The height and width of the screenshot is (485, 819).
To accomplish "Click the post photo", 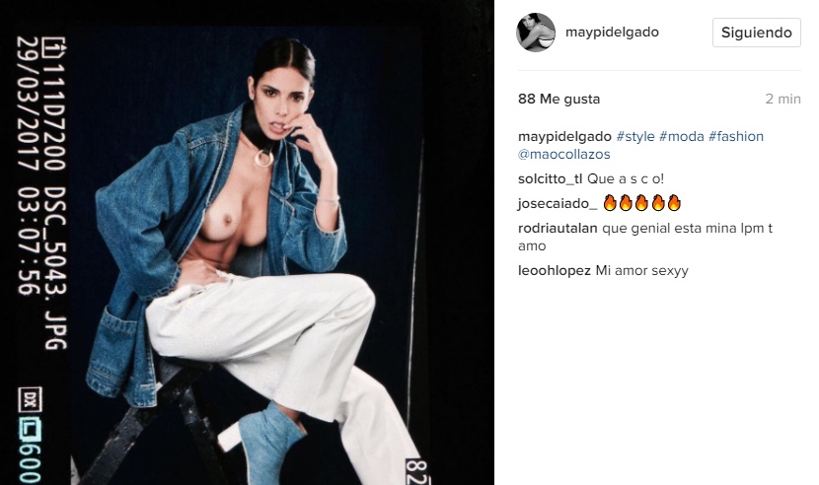I will point(247,242).
